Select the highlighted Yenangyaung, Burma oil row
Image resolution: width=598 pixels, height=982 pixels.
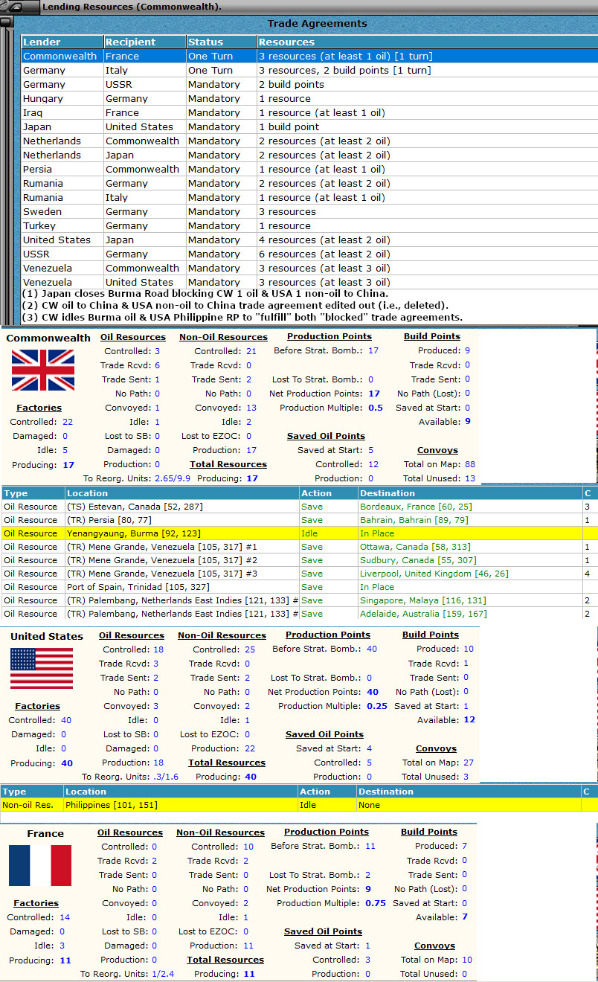pyautogui.click(x=299, y=533)
